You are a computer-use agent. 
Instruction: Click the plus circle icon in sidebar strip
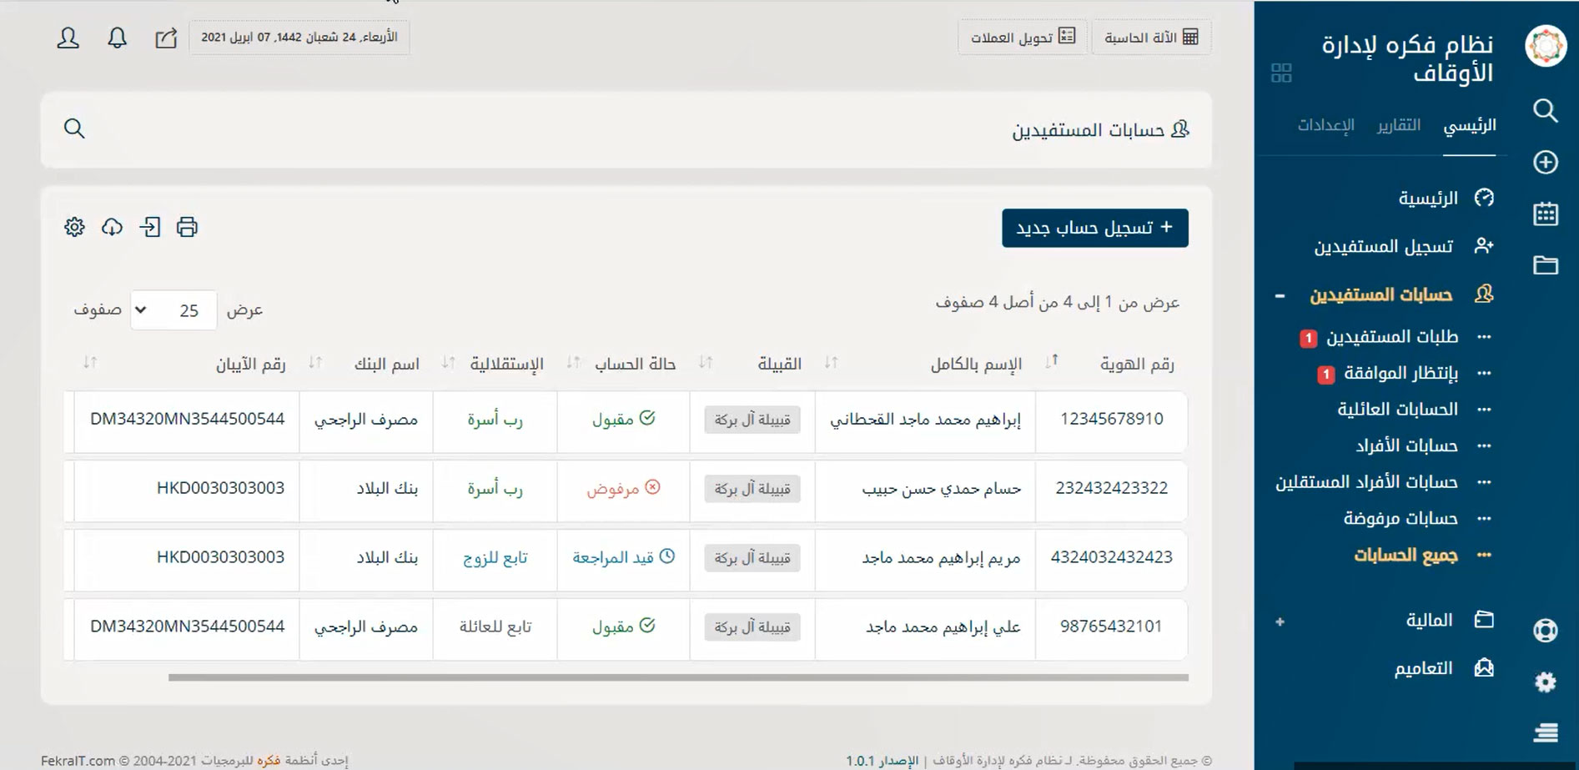coord(1545,162)
